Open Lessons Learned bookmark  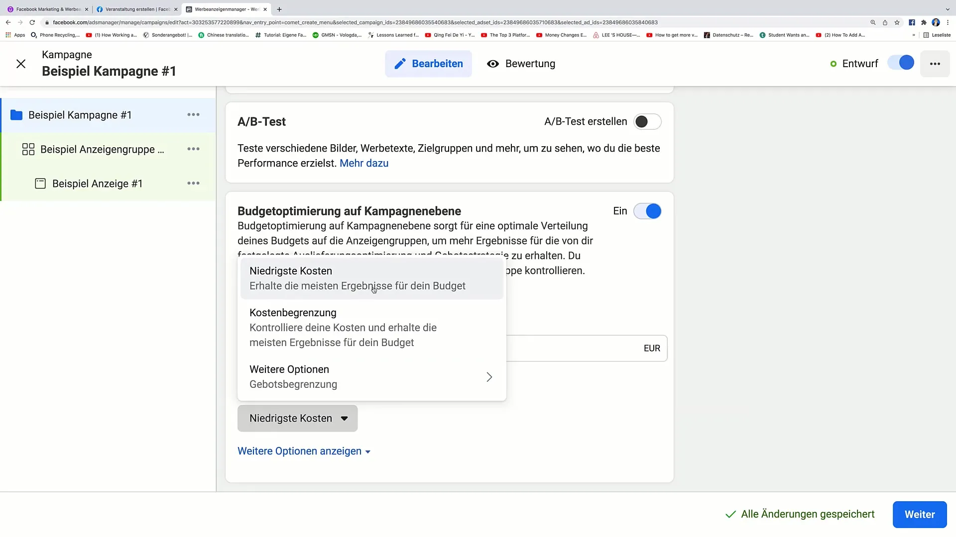[x=393, y=35]
